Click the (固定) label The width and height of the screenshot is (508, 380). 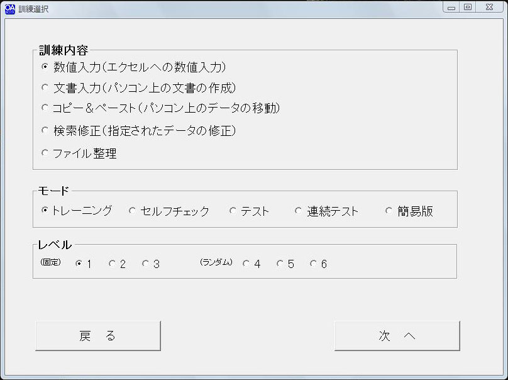50,262
